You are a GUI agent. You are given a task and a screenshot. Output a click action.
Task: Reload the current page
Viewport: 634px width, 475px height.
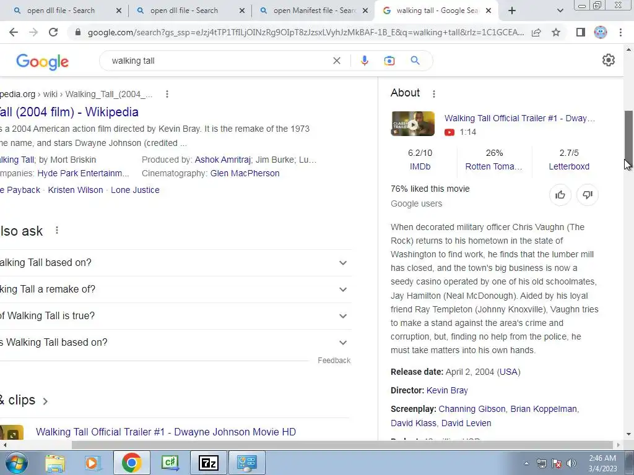pos(53,32)
